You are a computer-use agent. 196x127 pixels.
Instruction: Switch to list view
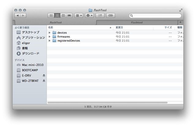click(57, 16)
